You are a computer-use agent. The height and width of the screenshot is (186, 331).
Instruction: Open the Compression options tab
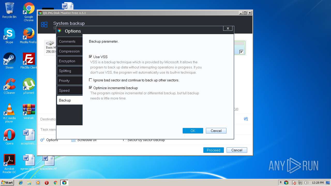click(70, 51)
